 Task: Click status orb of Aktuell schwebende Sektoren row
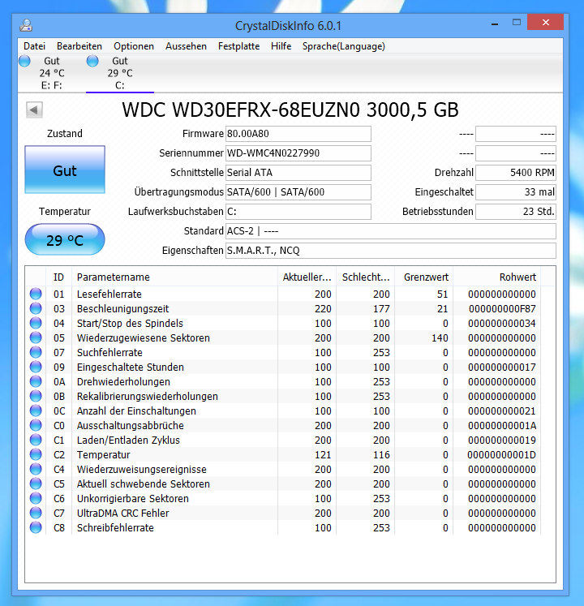[x=36, y=484]
